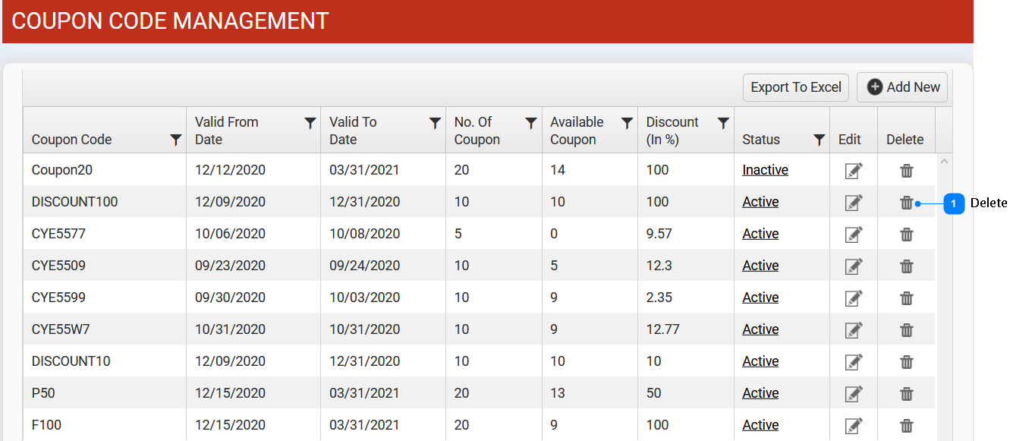
Task: Open the Valid From Date filter
Action: 310,123
